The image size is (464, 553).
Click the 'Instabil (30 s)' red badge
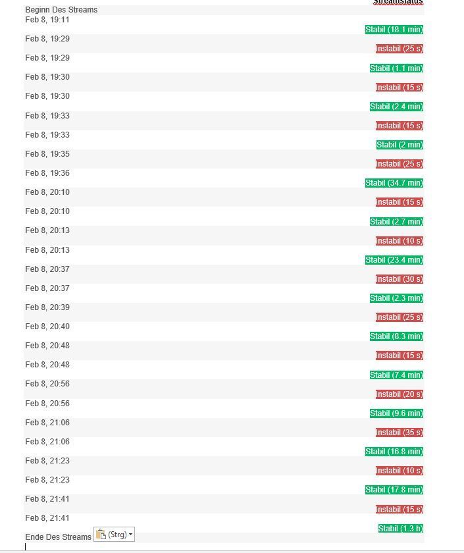click(x=399, y=279)
